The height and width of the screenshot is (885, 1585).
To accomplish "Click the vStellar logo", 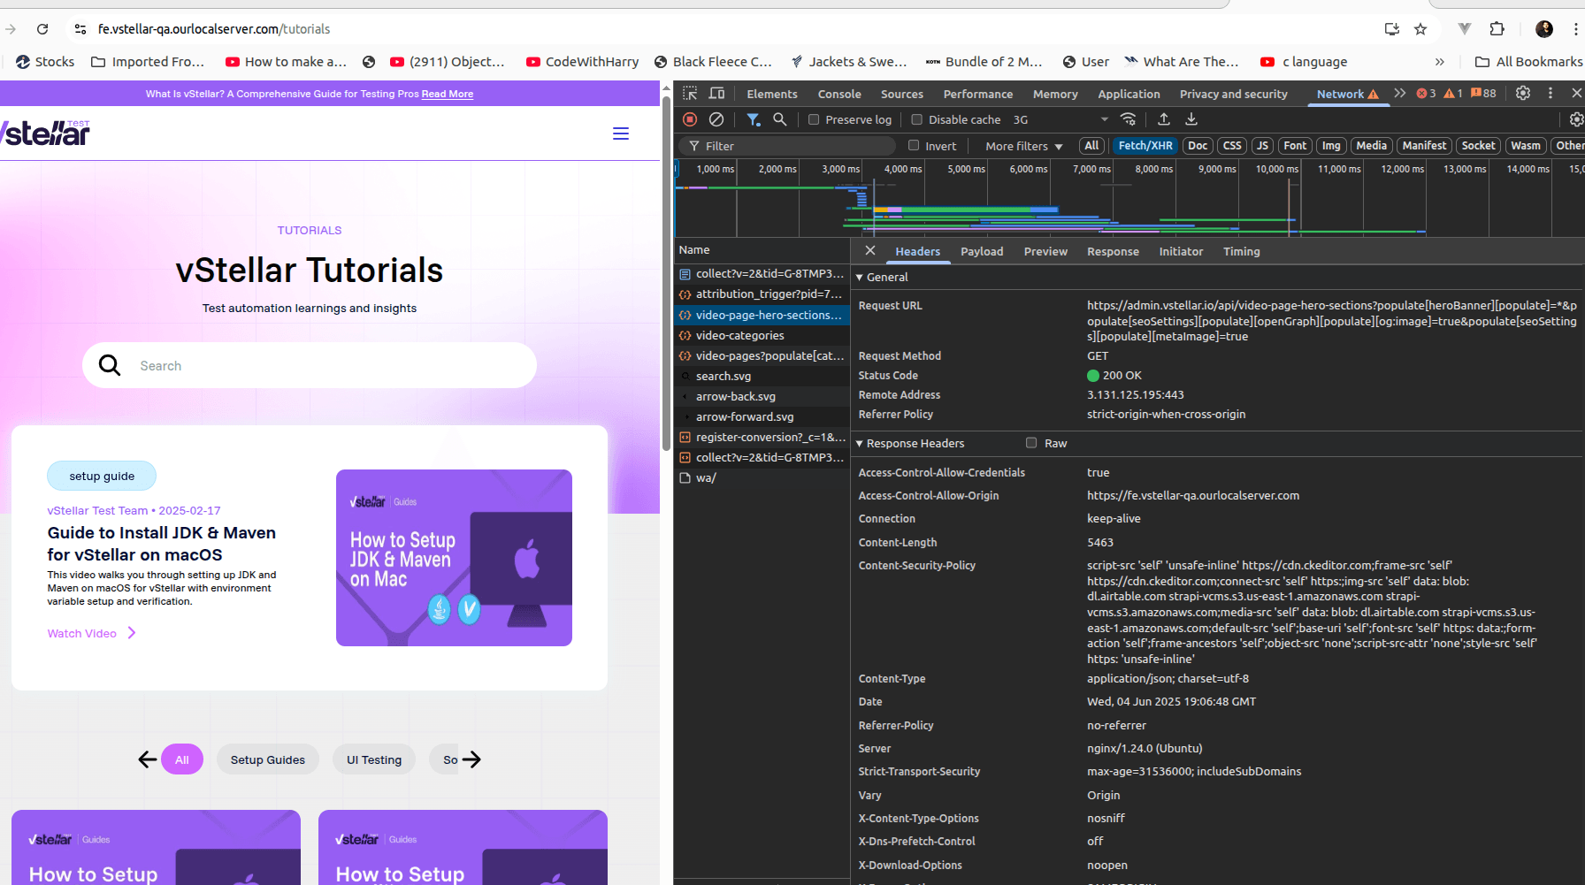I will point(46,134).
